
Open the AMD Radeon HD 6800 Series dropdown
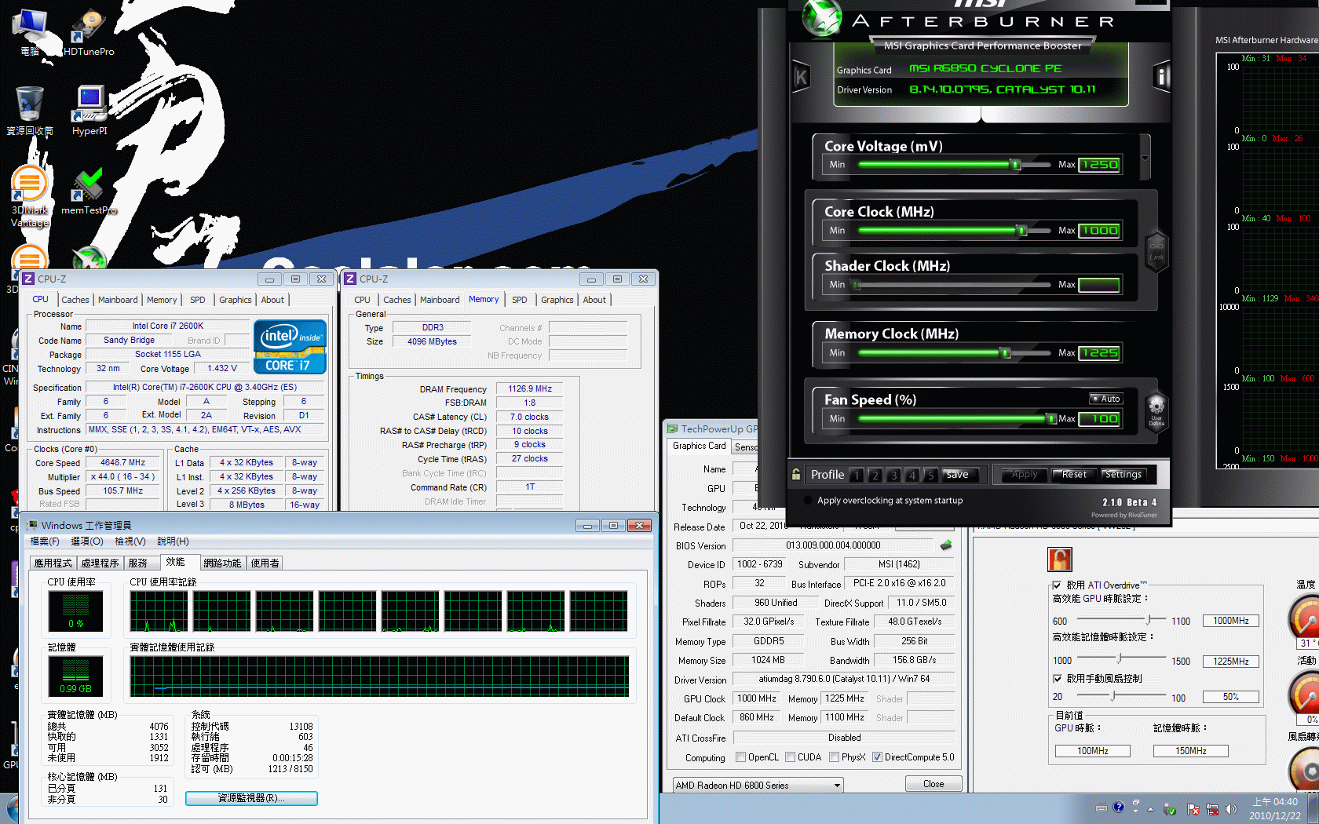pyautogui.click(x=837, y=785)
